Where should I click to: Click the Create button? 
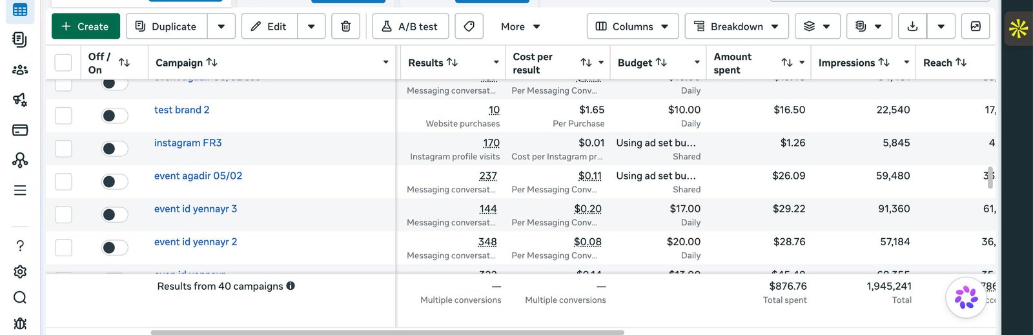[x=86, y=26]
